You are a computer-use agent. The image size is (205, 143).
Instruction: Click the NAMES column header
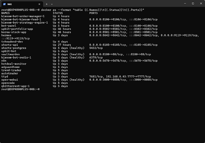point(6,13)
